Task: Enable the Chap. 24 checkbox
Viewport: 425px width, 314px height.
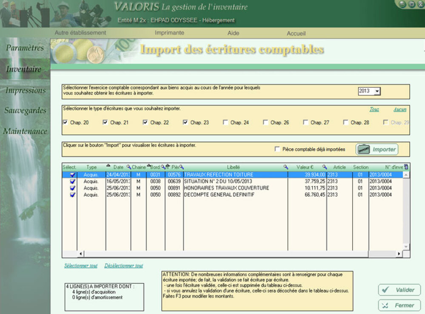Action: [225, 122]
